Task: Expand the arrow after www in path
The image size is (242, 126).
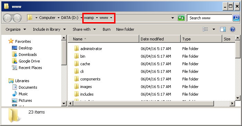Action: point(111,18)
